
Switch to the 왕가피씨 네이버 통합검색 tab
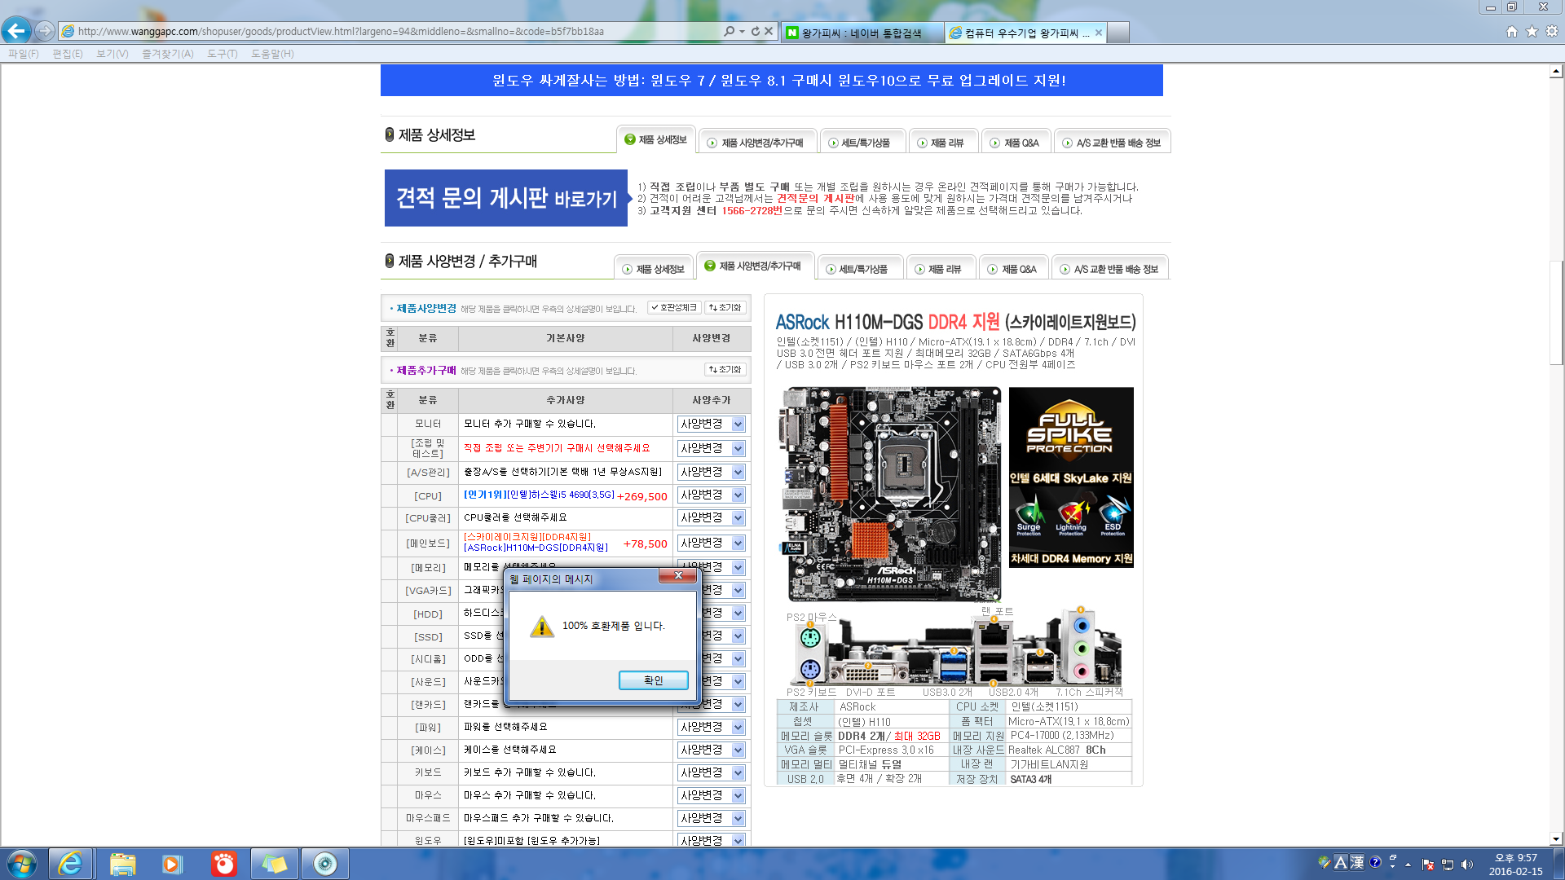click(x=862, y=33)
